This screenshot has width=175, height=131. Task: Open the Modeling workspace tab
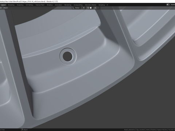pyautogui.click(x=11, y=5)
